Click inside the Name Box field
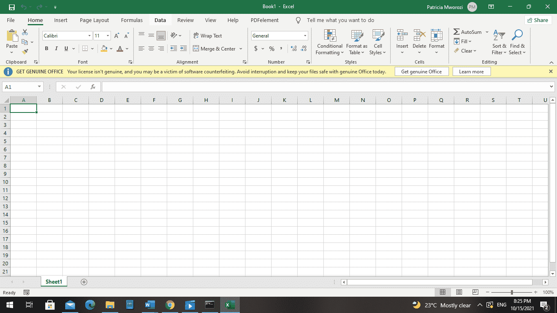Image resolution: width=557 pixels, height=313 pixels. (x=19, y=86)
